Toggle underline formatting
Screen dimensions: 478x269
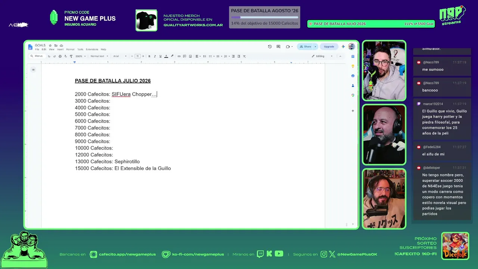point(161,56)
